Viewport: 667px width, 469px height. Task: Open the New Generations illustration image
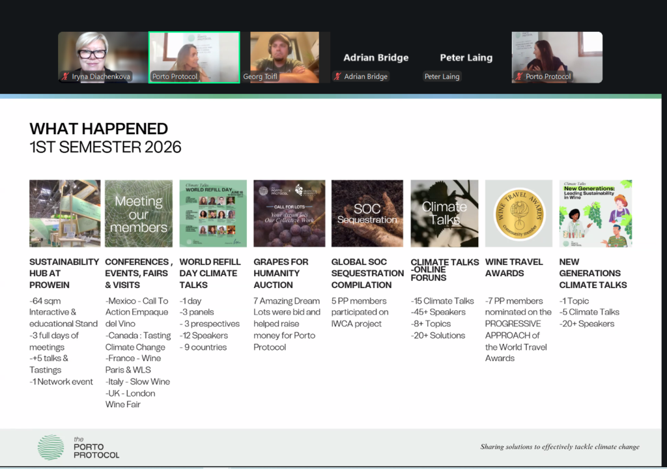(595, 213)
